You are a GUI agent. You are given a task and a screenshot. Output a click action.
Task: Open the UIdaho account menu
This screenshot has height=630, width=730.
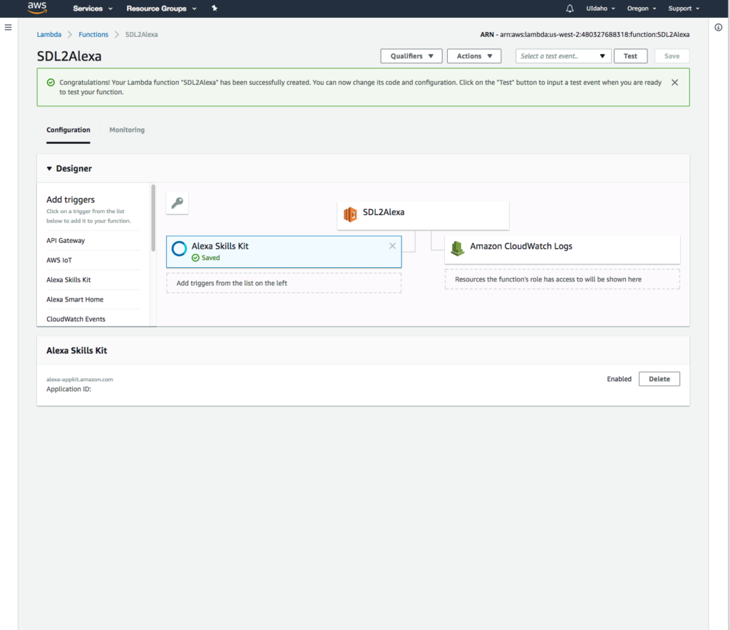pyautogui.click(x=600, y=9)
